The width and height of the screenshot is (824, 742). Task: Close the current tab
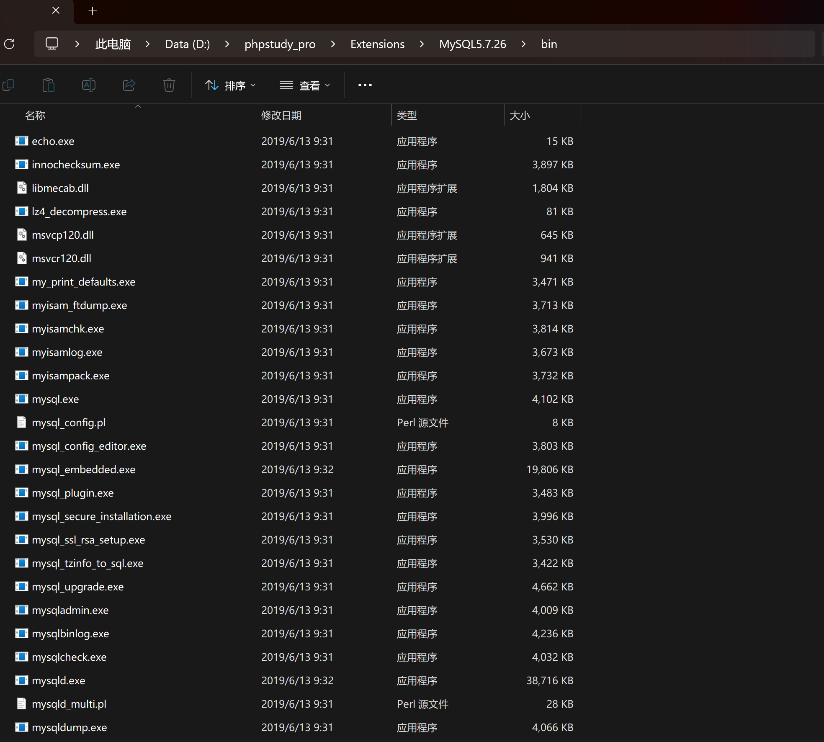[x=56, y=11]
